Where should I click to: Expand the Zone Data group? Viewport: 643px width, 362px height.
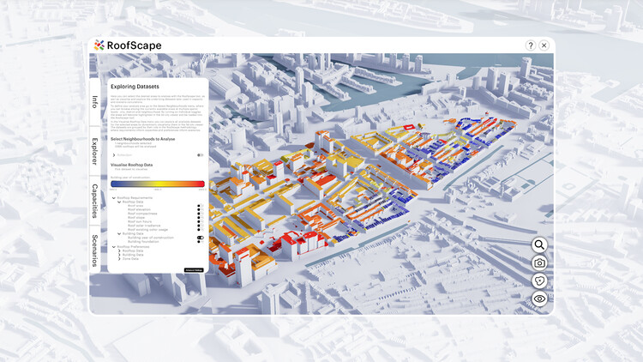(x=119, y=259)
